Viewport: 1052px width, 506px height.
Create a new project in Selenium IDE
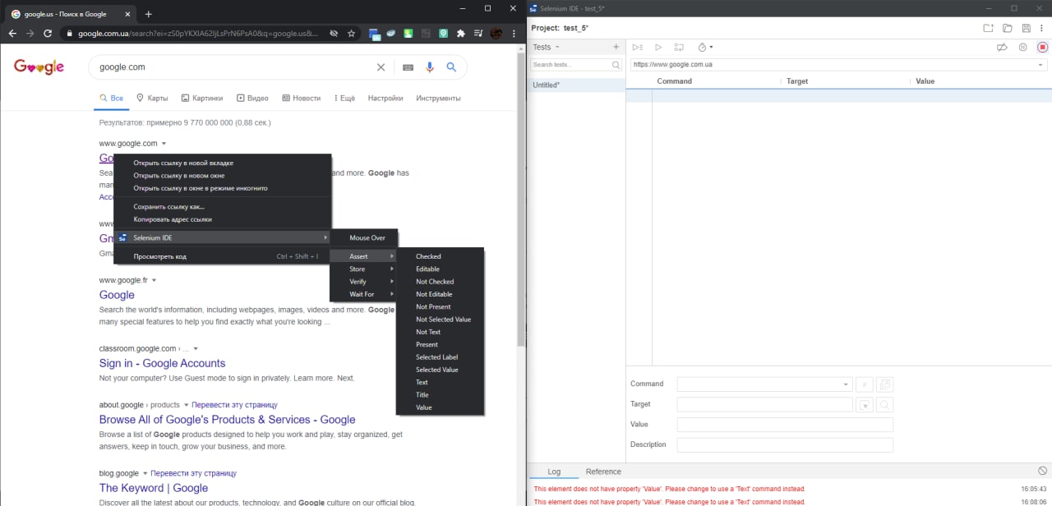point(989,28)
